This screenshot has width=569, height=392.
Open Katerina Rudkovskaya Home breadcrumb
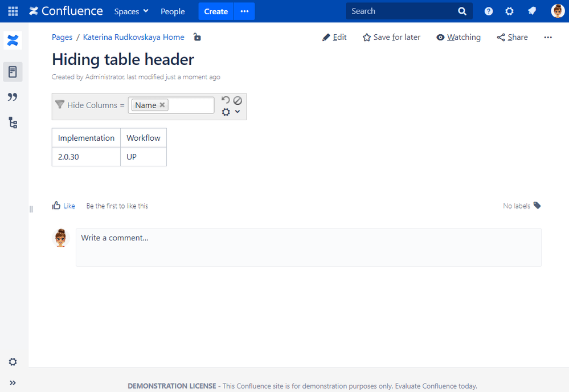(133, 38)
